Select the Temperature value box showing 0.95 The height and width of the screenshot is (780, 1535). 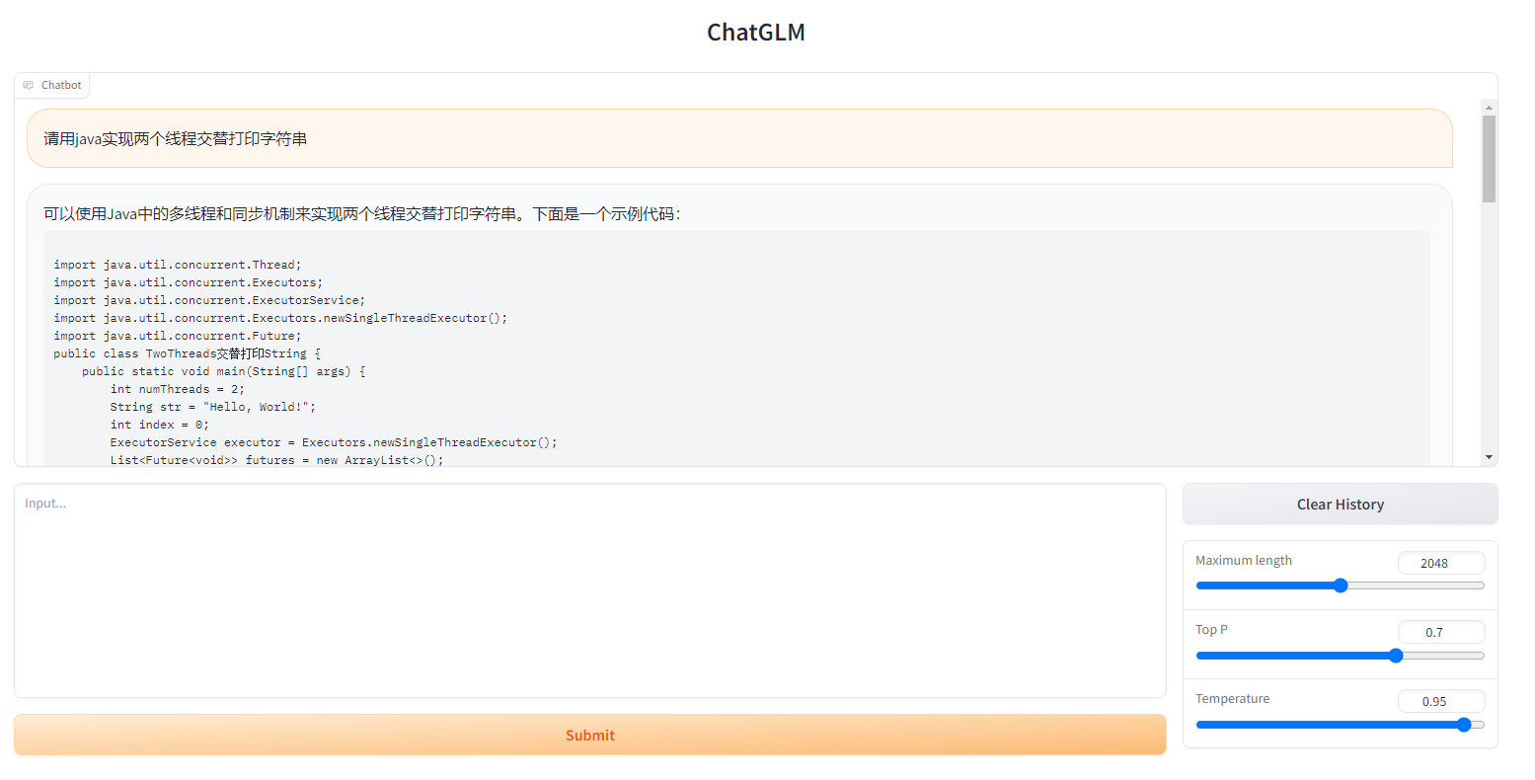(1440, 701)
